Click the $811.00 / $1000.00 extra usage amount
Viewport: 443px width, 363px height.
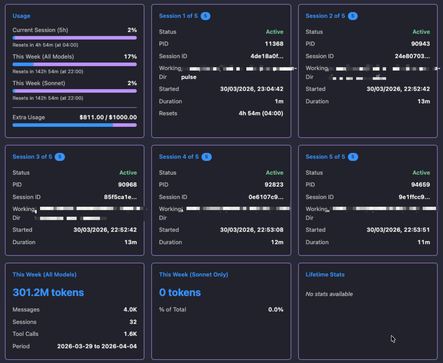pyautogui.click(x=108, y=117)
